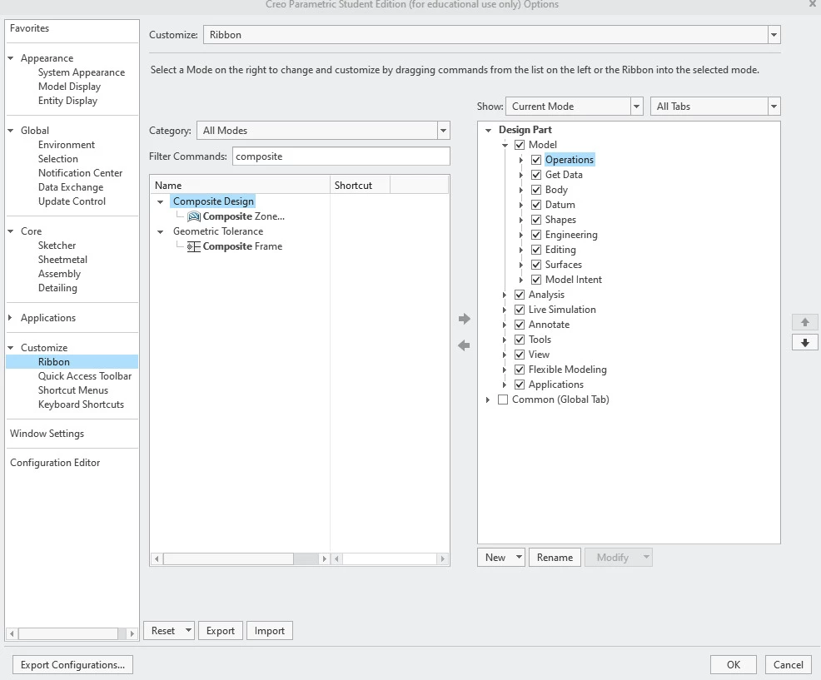The image size is (821, 680).
Task: Toggle the Engineering group checkbox
Action: coord(536,235)
